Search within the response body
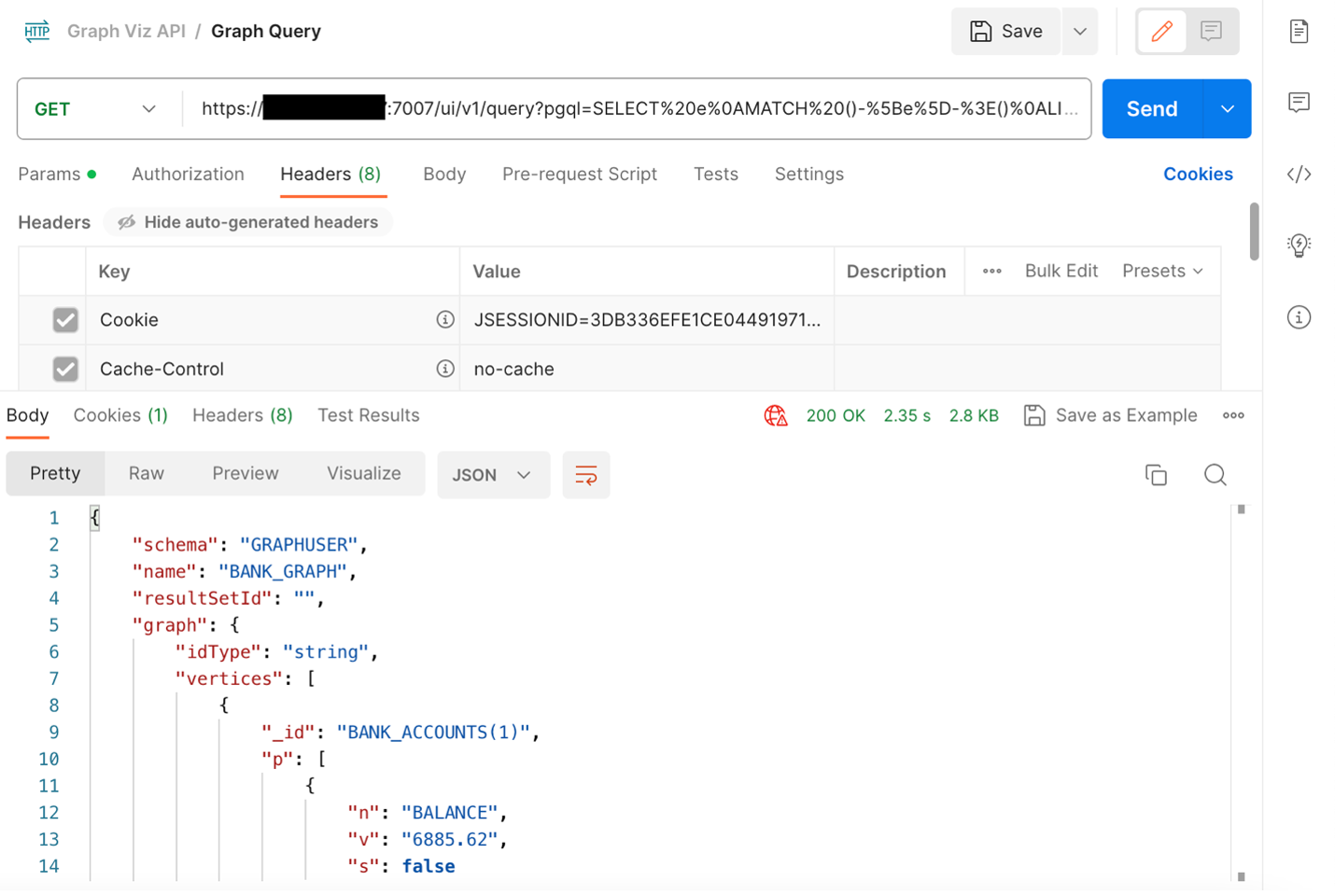The image size is (1335, 895). [1215, 475]
